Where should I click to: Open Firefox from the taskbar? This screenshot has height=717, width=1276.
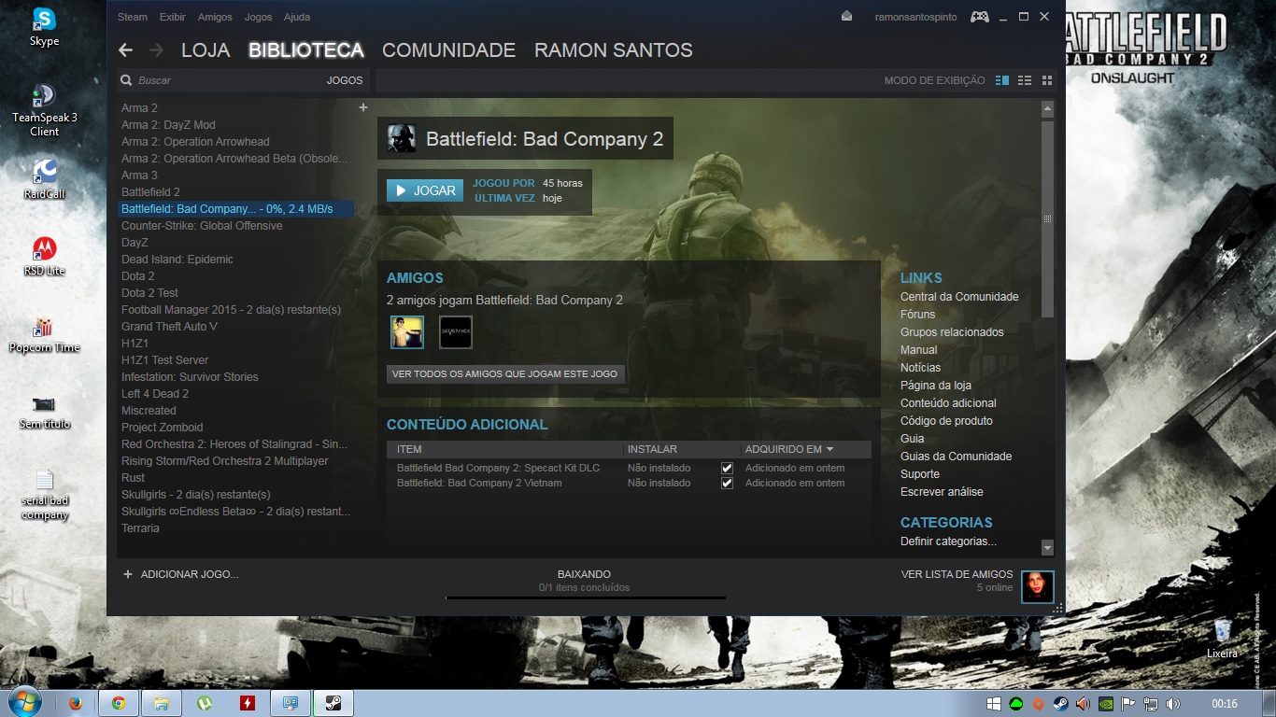(76, 703)
